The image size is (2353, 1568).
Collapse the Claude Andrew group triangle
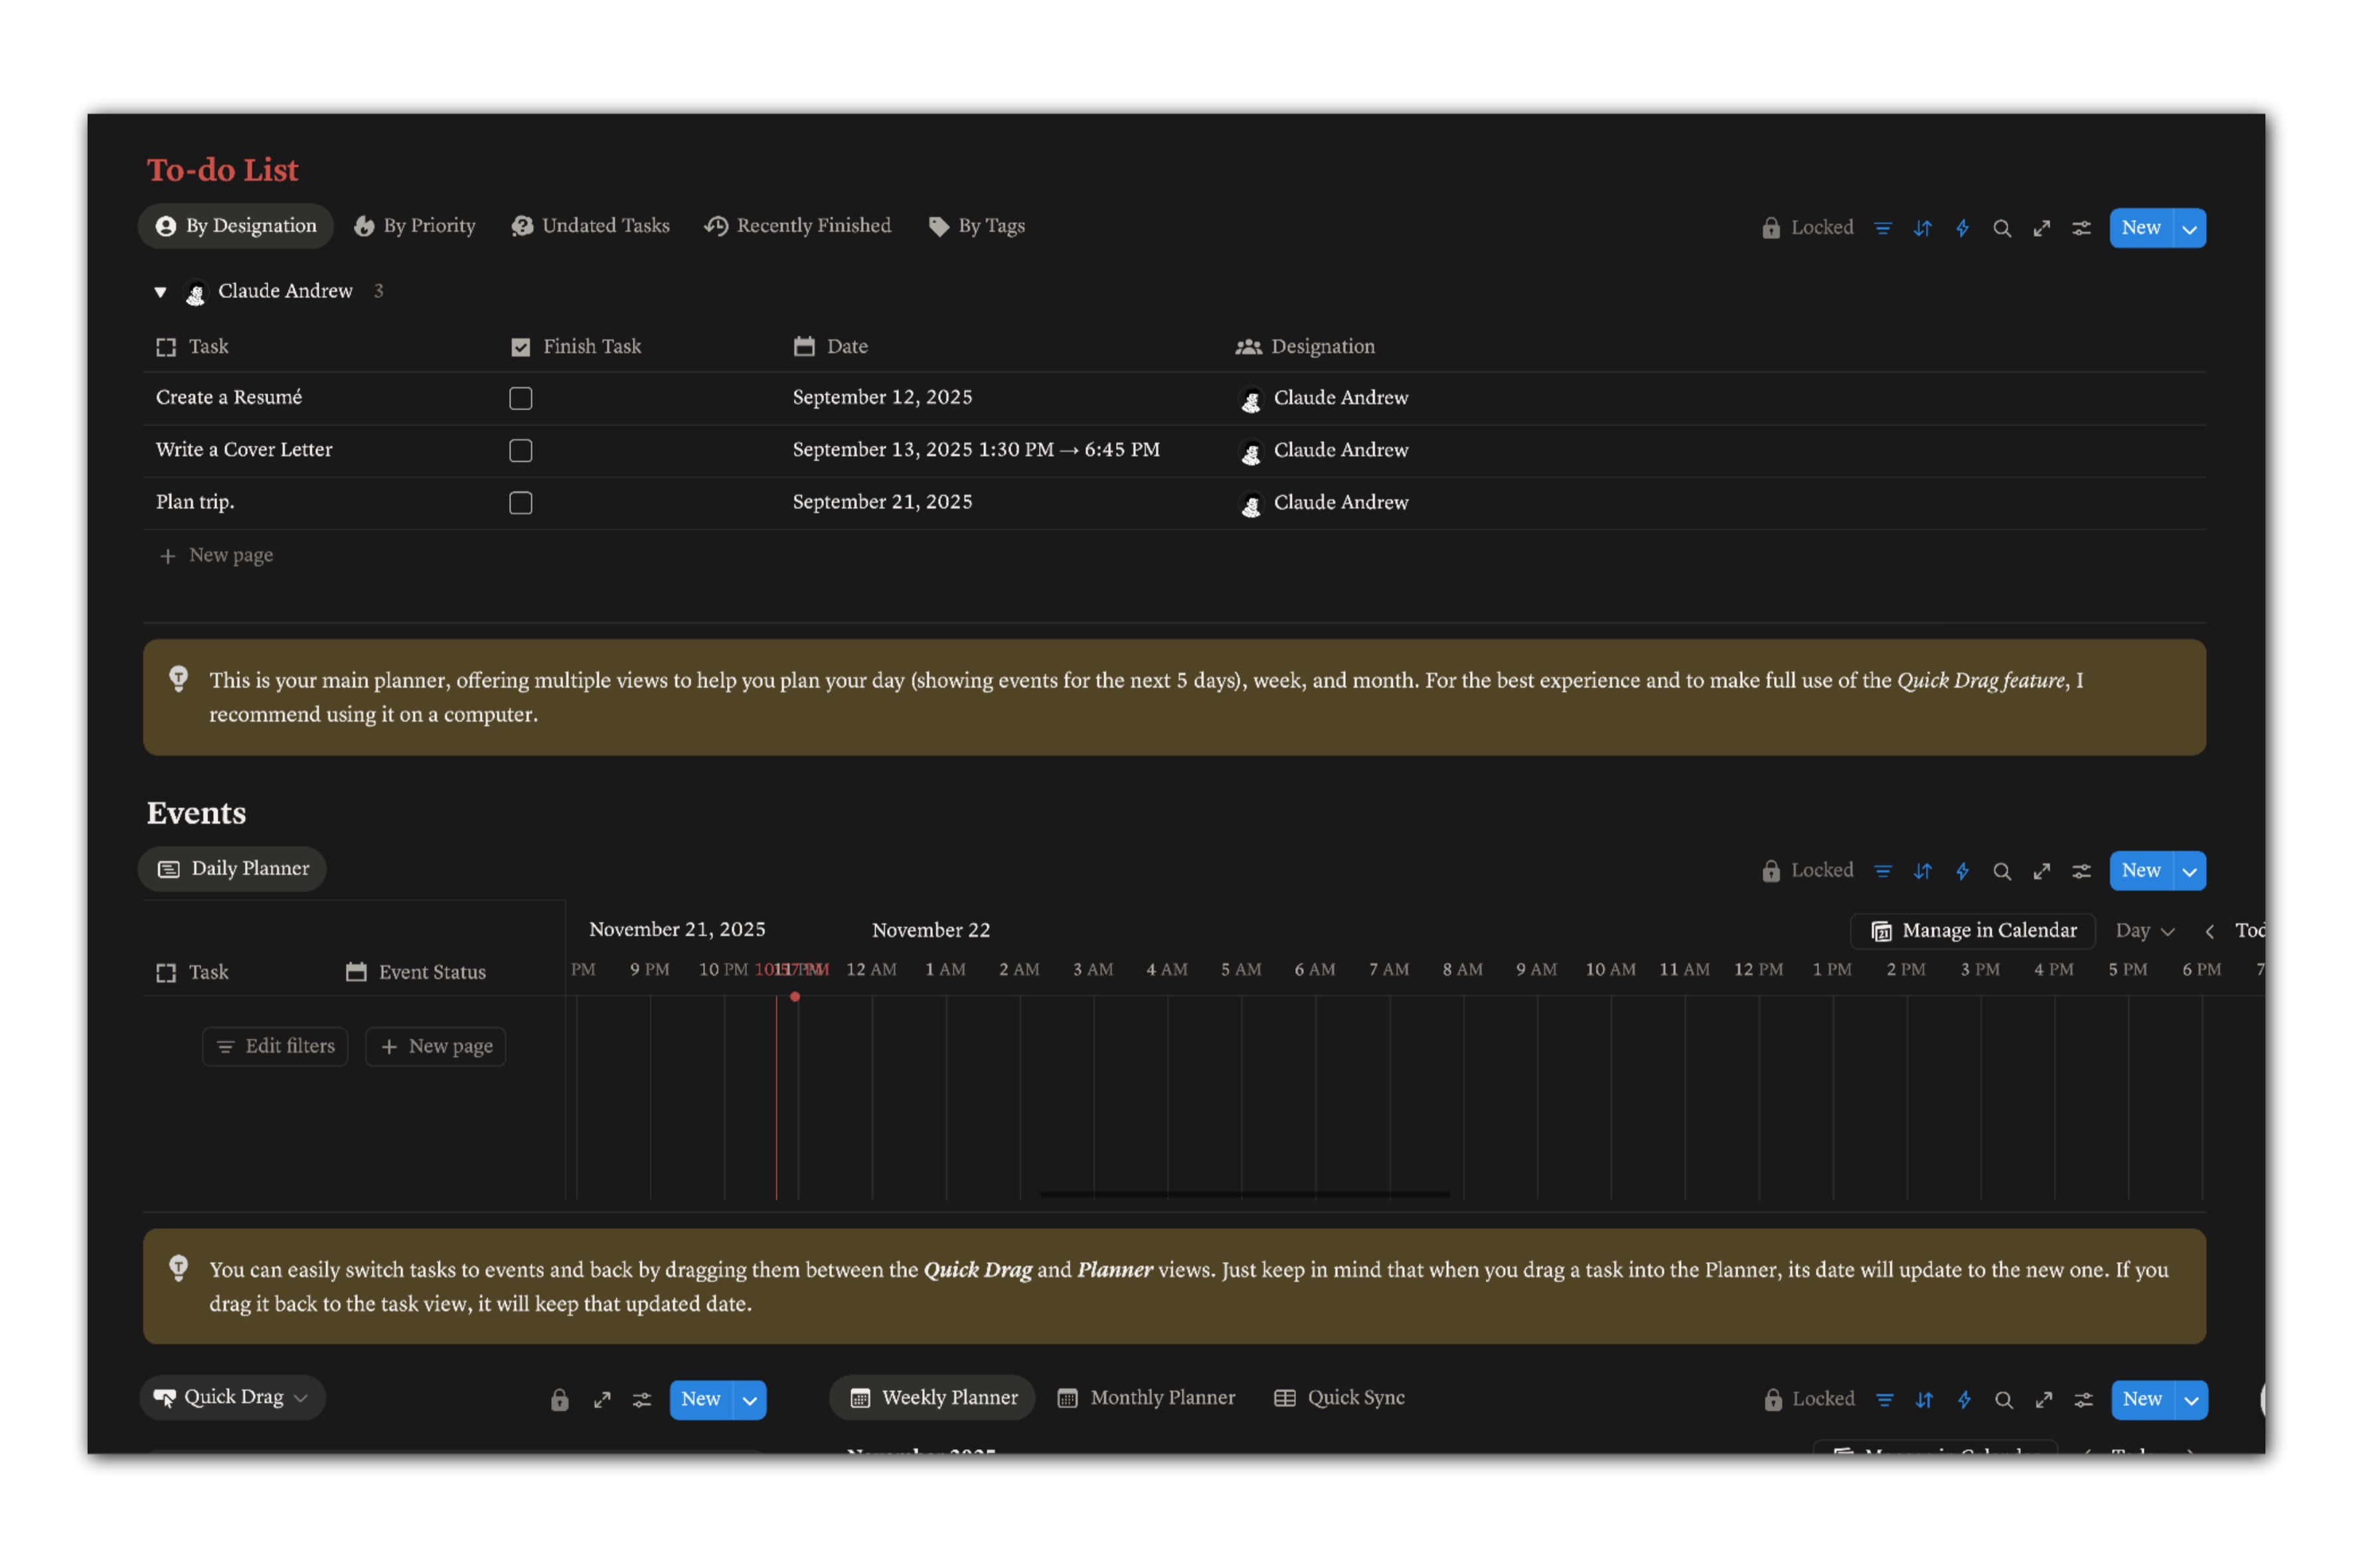160,292
